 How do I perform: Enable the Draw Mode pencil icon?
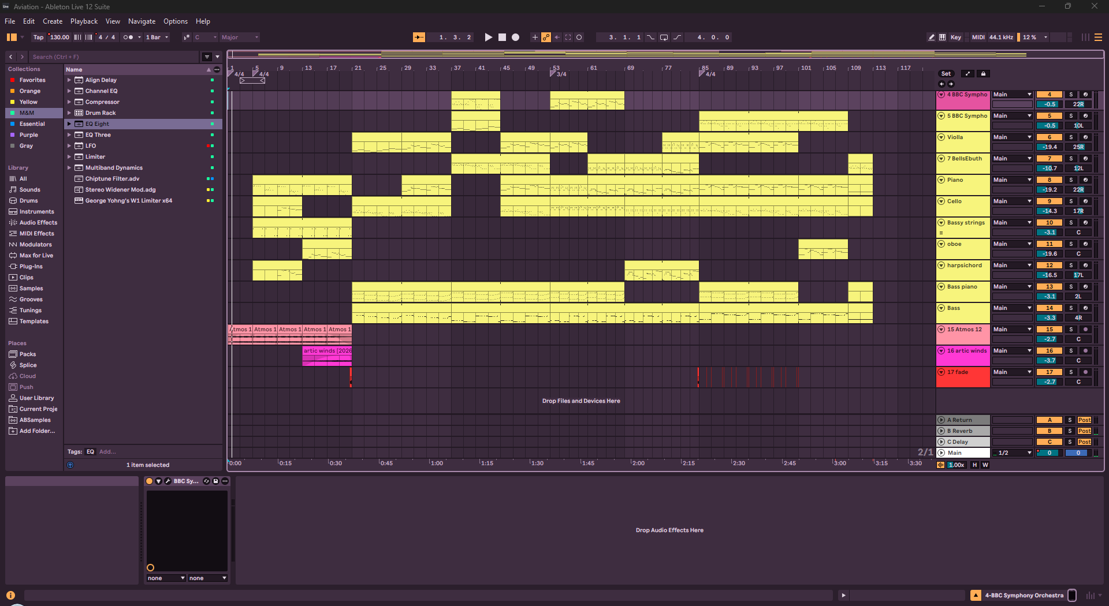[x=931, y=38]
